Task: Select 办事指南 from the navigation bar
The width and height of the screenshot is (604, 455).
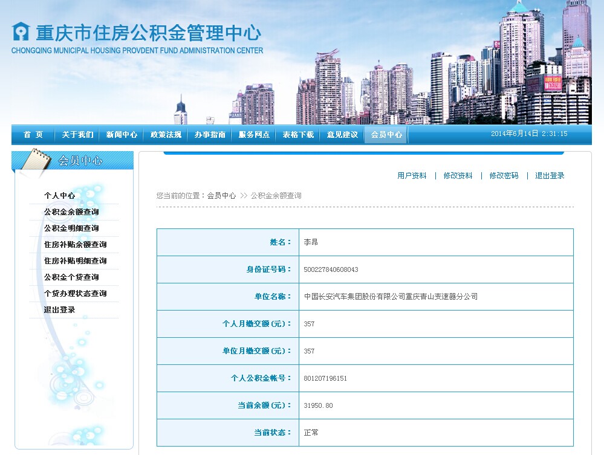Action: click(210, 134)
